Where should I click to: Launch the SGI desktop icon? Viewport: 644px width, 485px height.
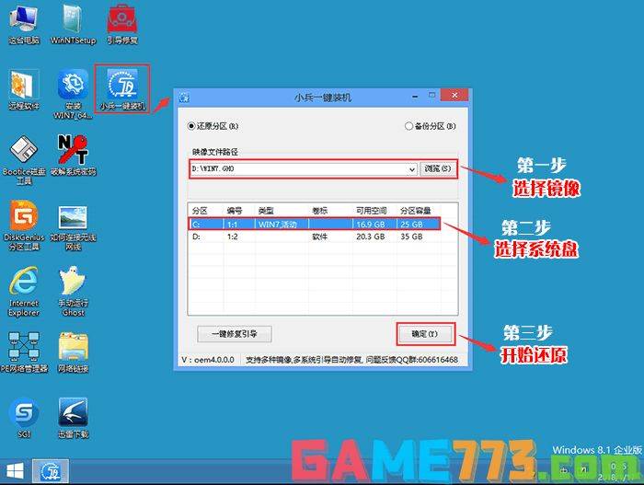24,418
